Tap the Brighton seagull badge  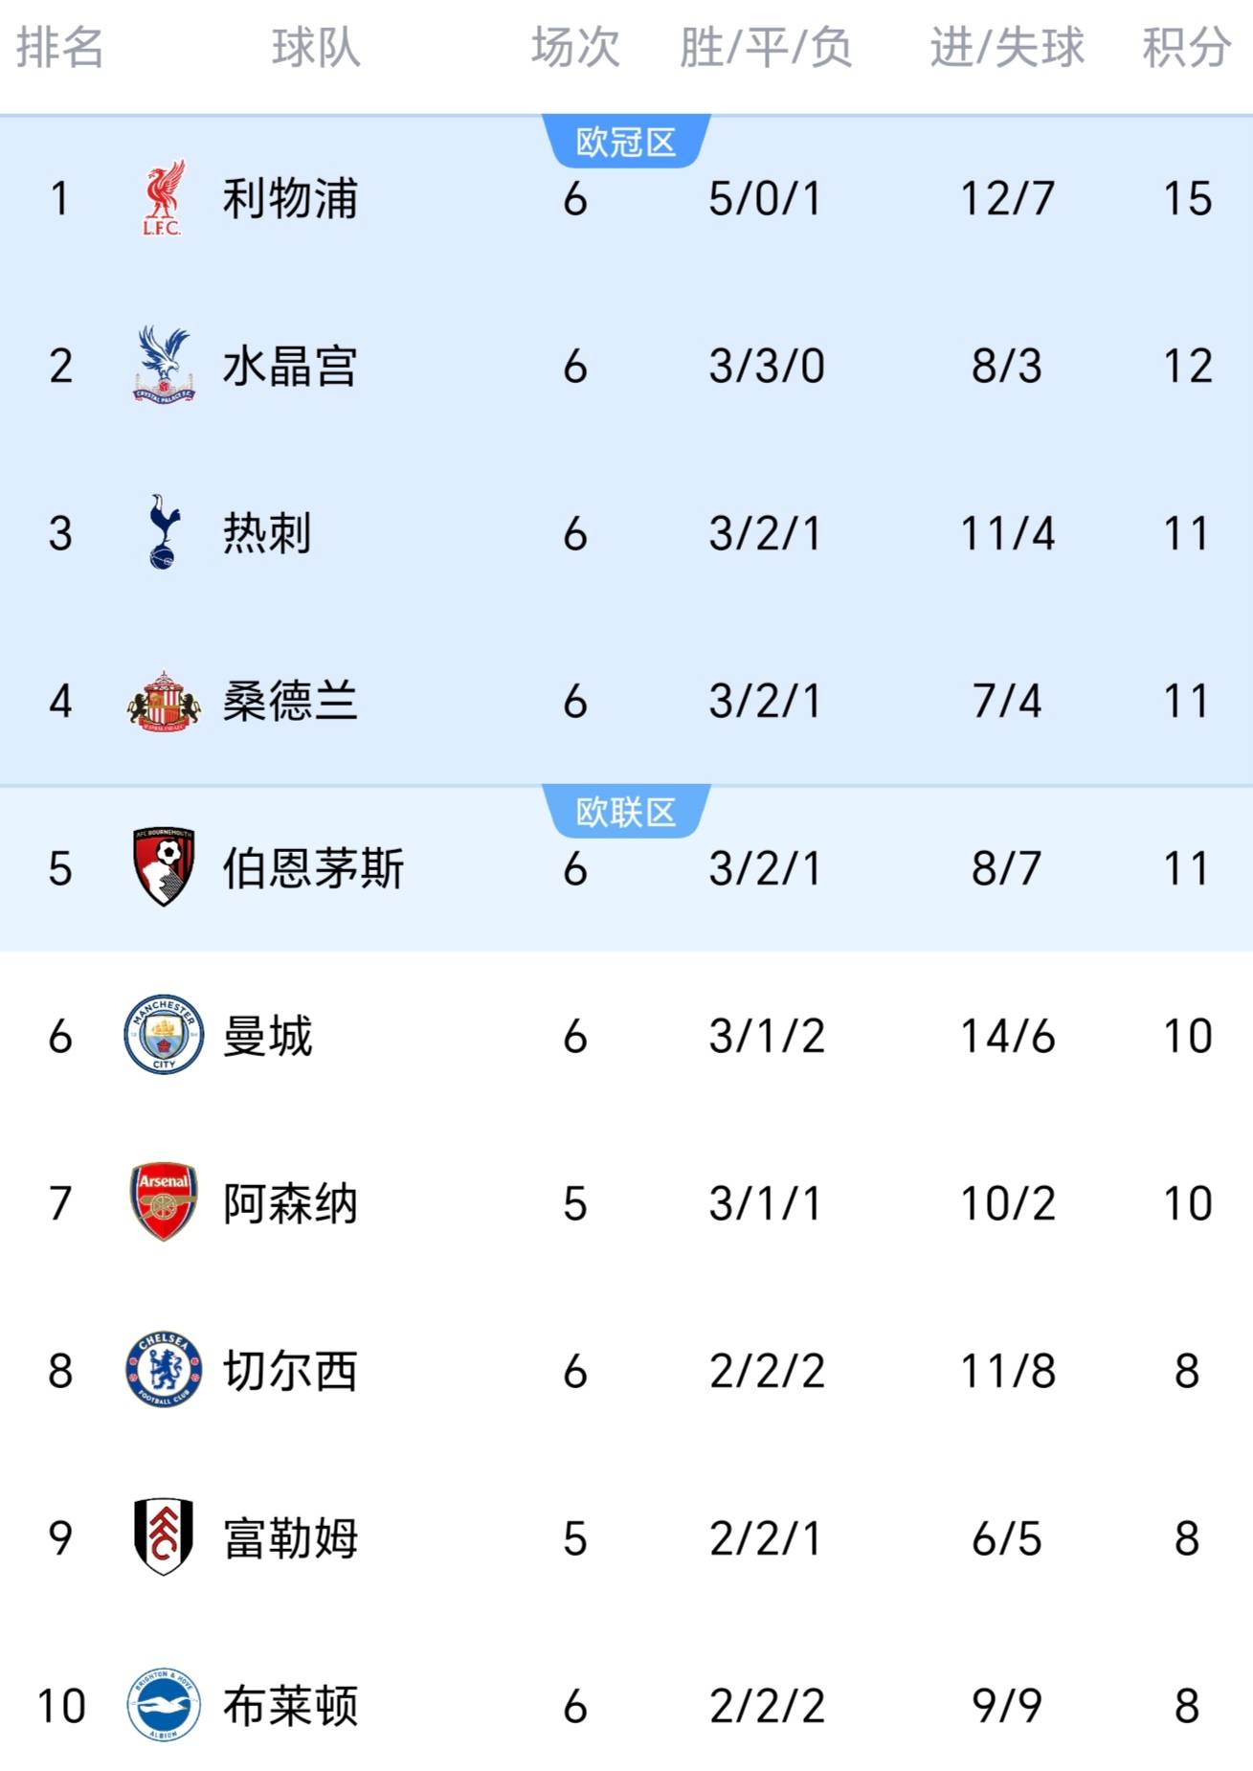(164, 1705)
